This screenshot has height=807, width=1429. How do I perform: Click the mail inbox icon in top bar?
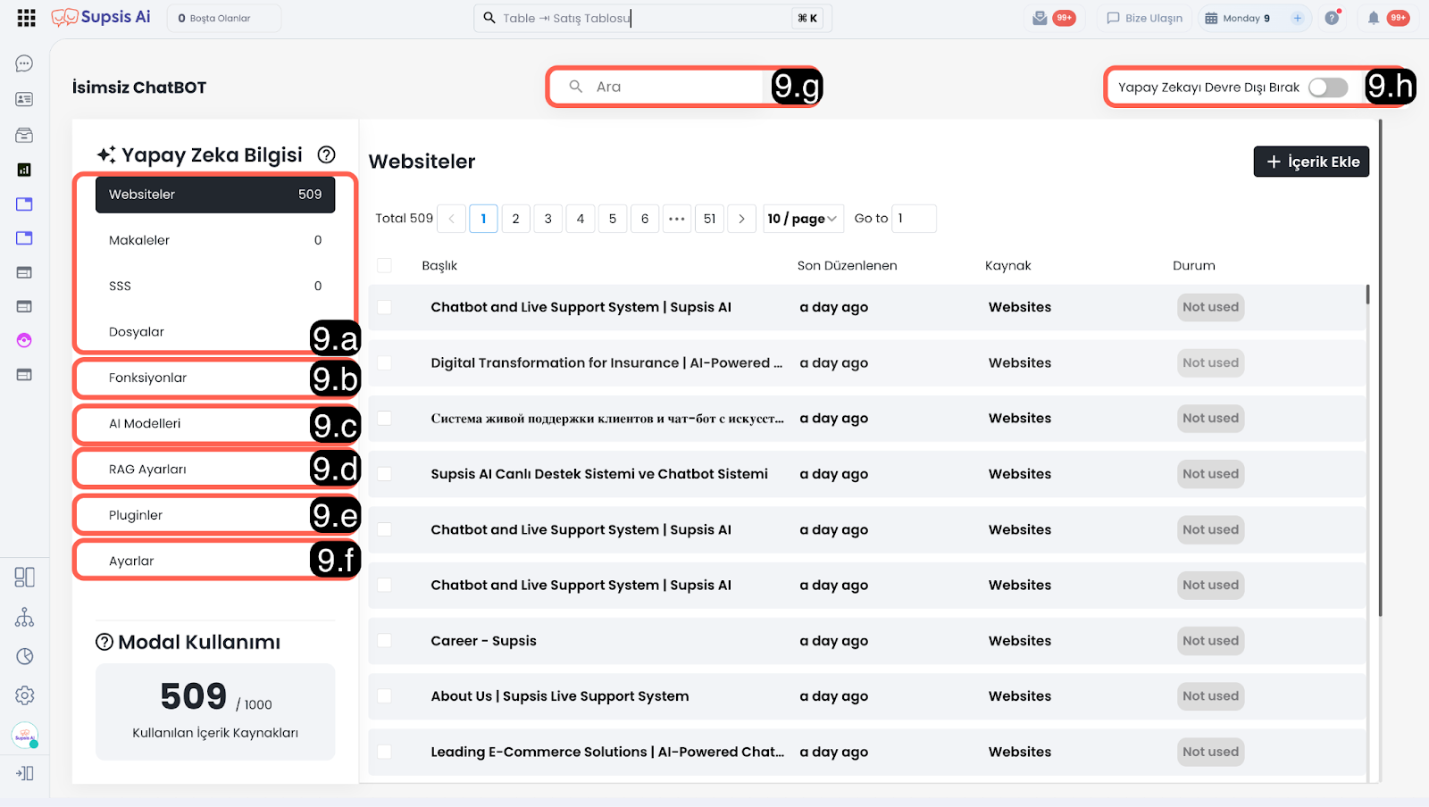click(x=1040, y=18)
